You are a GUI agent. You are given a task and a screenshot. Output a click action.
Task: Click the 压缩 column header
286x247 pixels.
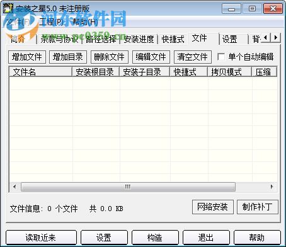(x=264, y=72)
